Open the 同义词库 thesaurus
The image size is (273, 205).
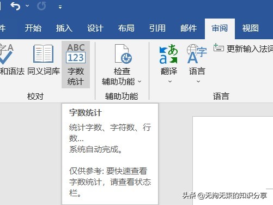tap(44, 59)
